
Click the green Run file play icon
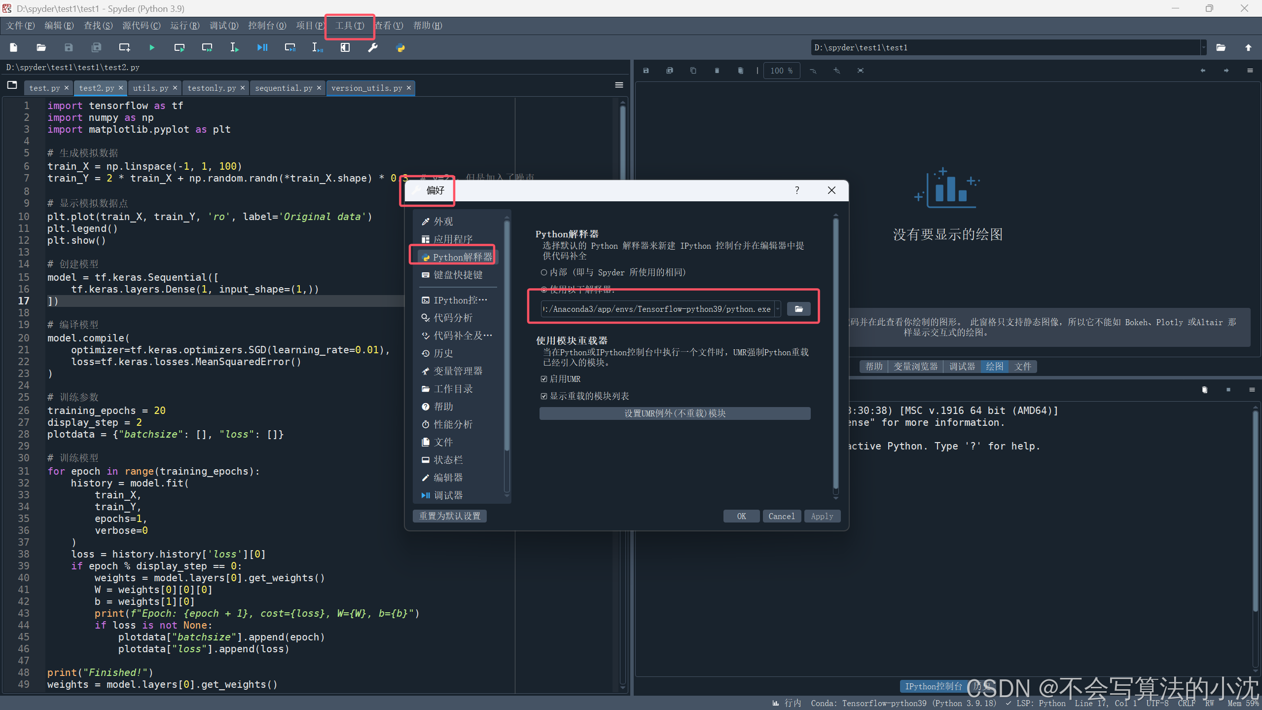coord(152,48)
